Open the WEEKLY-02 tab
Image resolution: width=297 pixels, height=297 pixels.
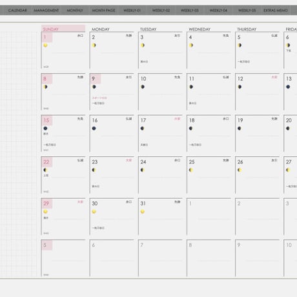click(x=161, y=10)
